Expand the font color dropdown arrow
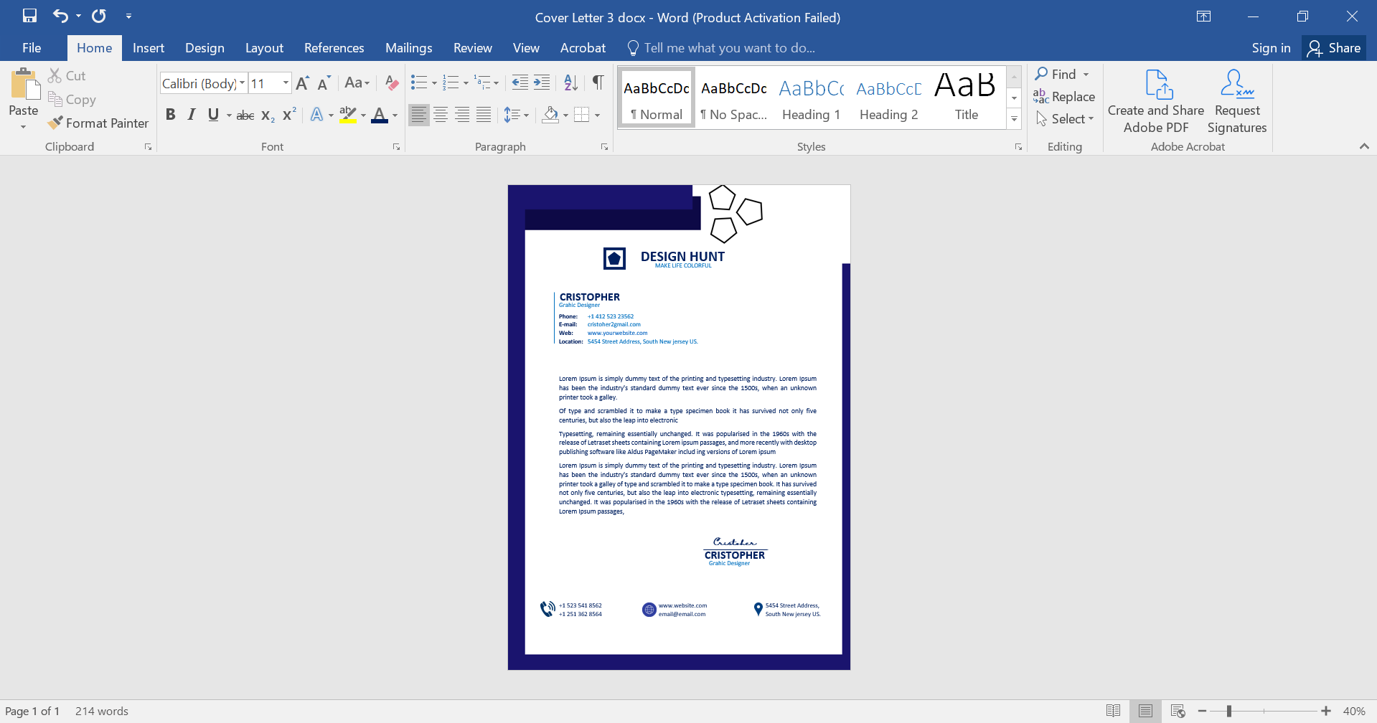 coord(394,115)
